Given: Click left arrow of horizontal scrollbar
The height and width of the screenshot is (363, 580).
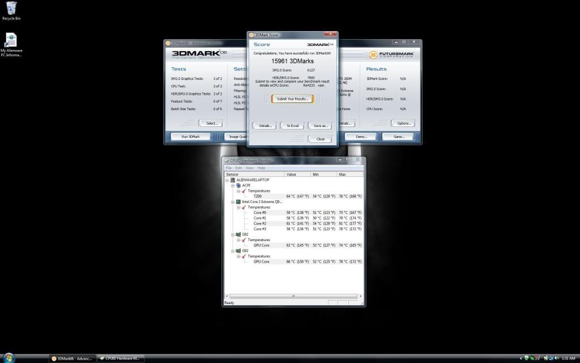Looking at the screenshot, I should point(227,296).
